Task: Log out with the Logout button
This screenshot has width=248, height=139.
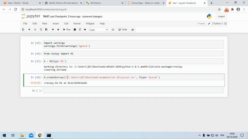Action: tap(221, 16)
